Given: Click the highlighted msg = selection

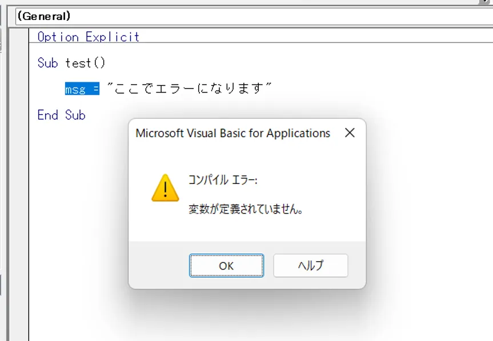Looking at the screenshot, I should pos(82,89).
